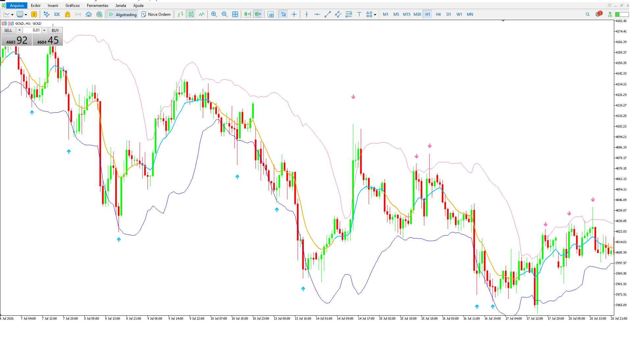Open the AI assistant sparkle icon
This screenshot has height=339, width=632.
coord(46,14)
